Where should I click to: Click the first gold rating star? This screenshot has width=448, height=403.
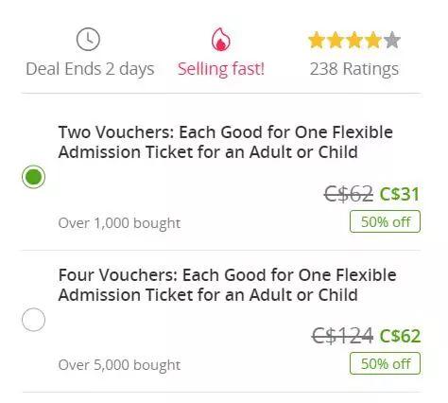click(x=317, y=40)
